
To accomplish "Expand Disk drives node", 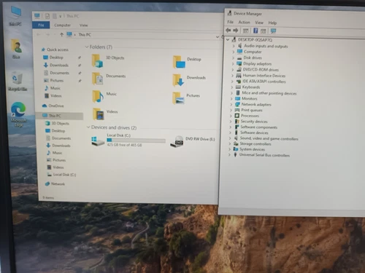I will [x=233, y=58].
